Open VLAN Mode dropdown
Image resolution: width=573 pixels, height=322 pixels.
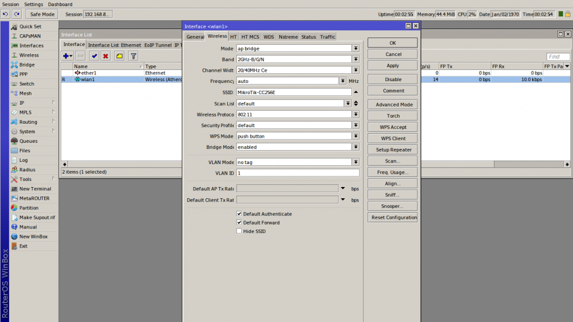click(355, 162)
